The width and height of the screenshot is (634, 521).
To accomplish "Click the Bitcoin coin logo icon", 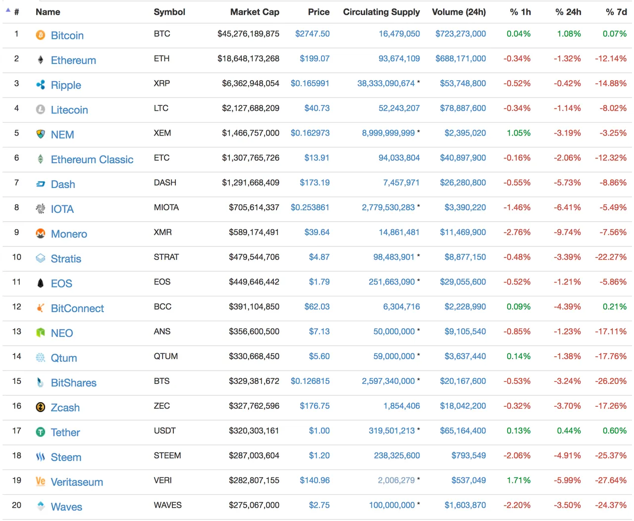I will [41, 35].
